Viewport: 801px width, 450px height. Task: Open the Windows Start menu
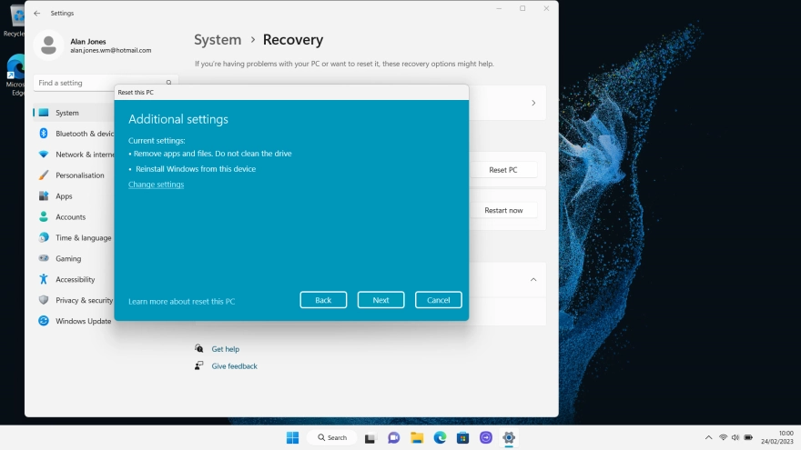coord(292,437)
